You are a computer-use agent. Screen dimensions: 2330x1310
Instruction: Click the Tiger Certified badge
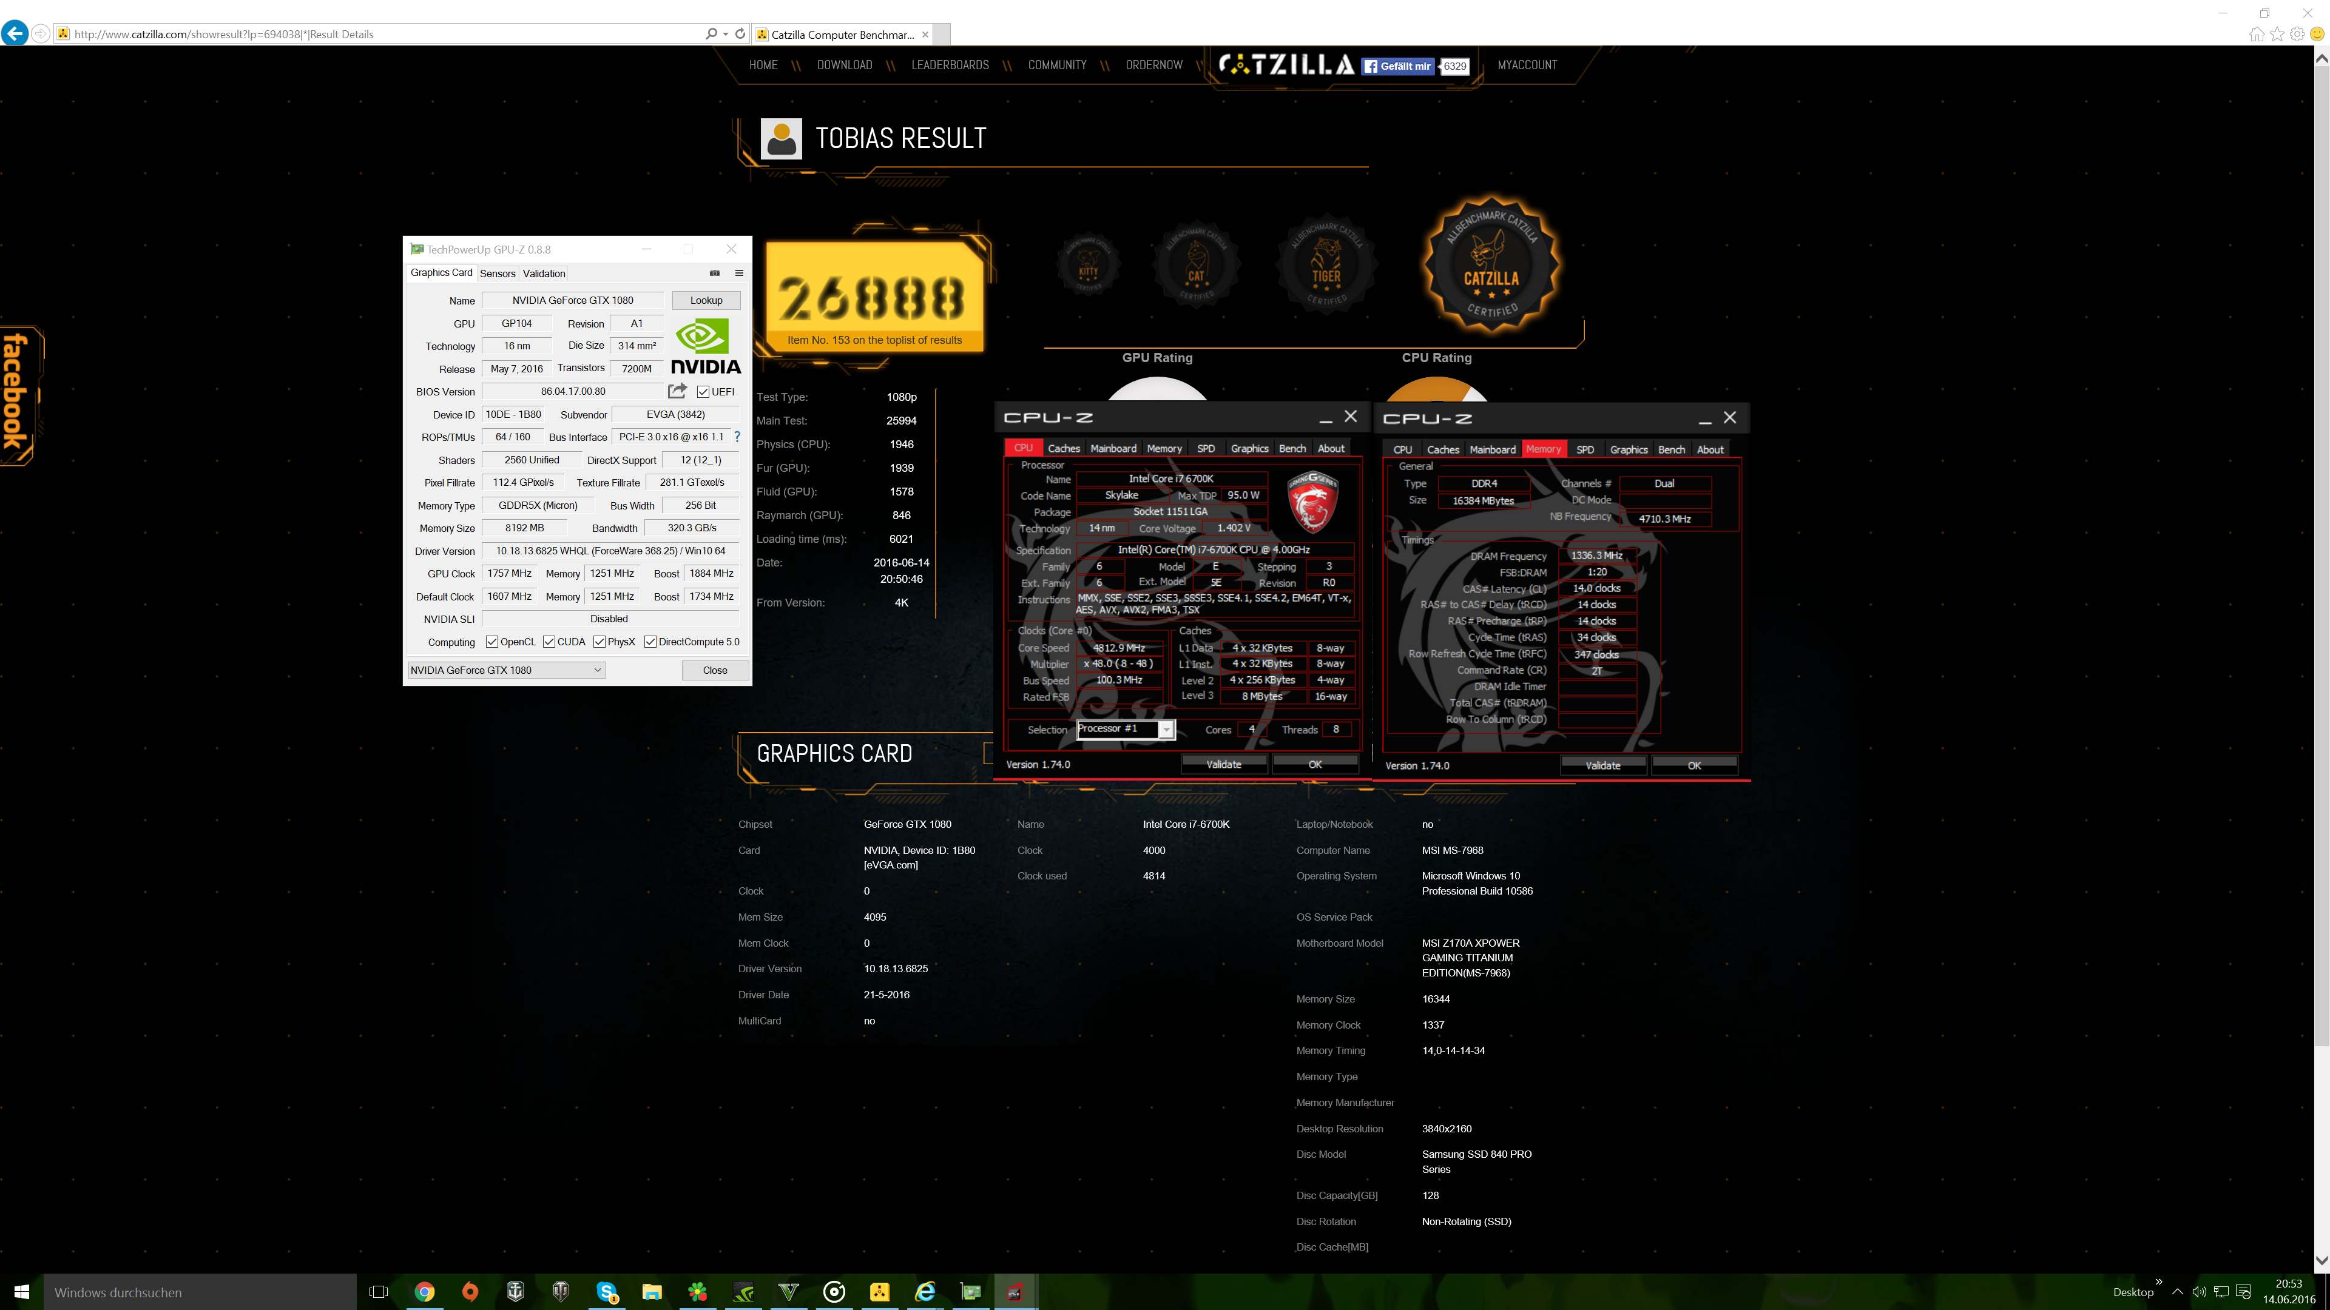[x=1326, y=265]
